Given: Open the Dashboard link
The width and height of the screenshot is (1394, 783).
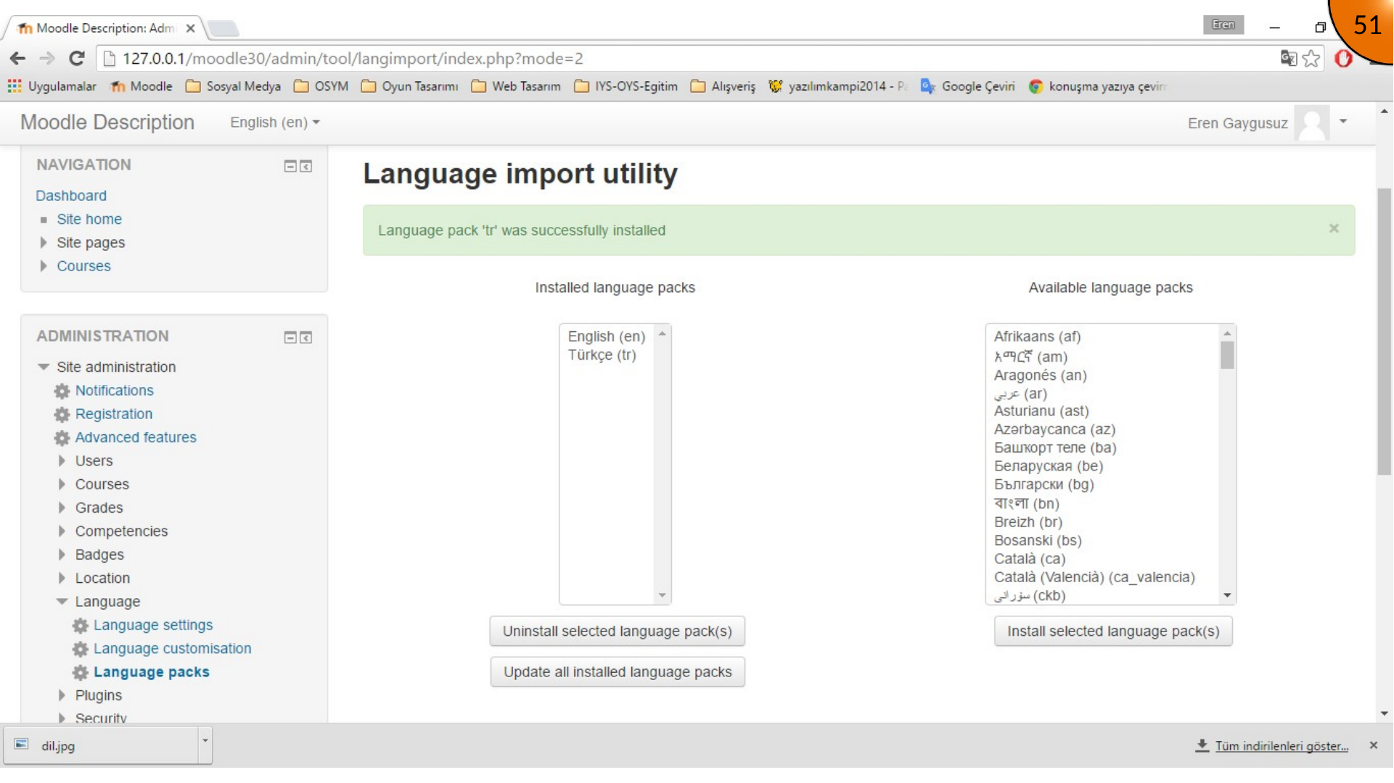Looking at the screenshot, I should tap(71, 196).
